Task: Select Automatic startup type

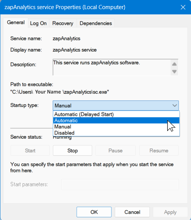Action: [x=116, y=120]
